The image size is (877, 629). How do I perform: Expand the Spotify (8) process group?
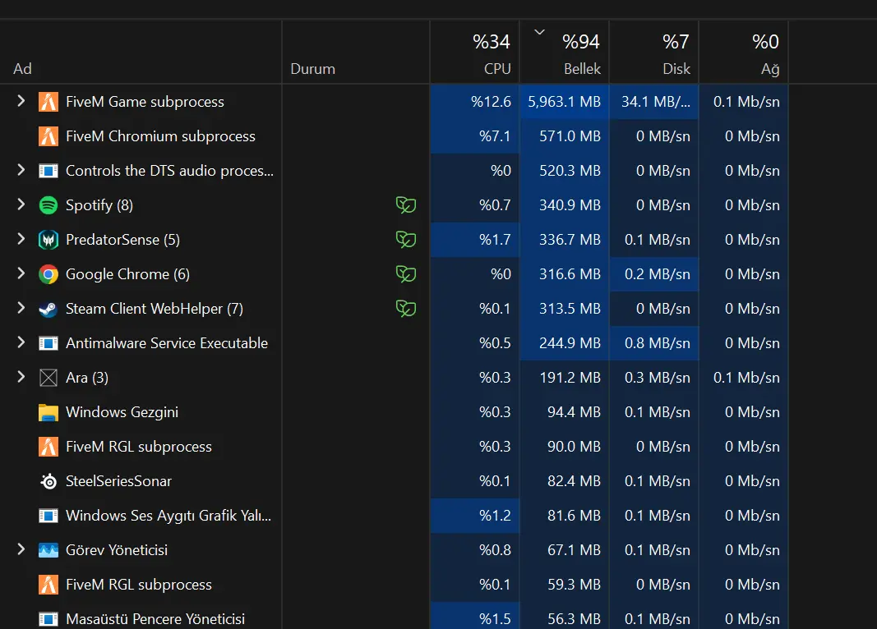point(21,204)
